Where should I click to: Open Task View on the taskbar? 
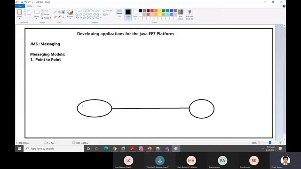click(97, 149)
